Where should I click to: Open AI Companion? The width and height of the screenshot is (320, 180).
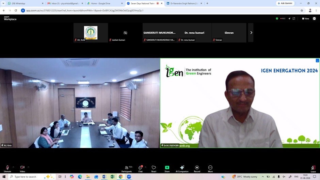[x=182, y=168]
